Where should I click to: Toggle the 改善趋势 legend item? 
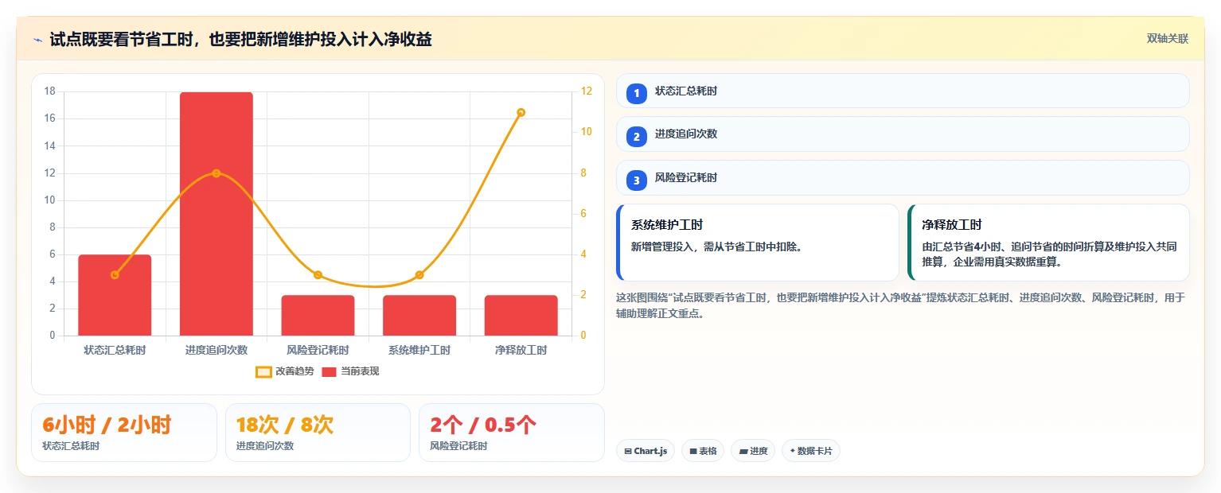pyautogui.click(x=285, y=371)
